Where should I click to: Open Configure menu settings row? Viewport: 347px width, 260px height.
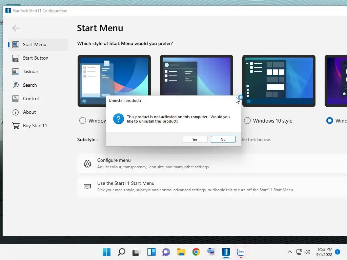[x=212, y=164]
